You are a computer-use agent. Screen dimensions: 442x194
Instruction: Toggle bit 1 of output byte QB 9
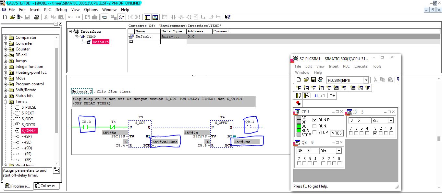(334, 164)
